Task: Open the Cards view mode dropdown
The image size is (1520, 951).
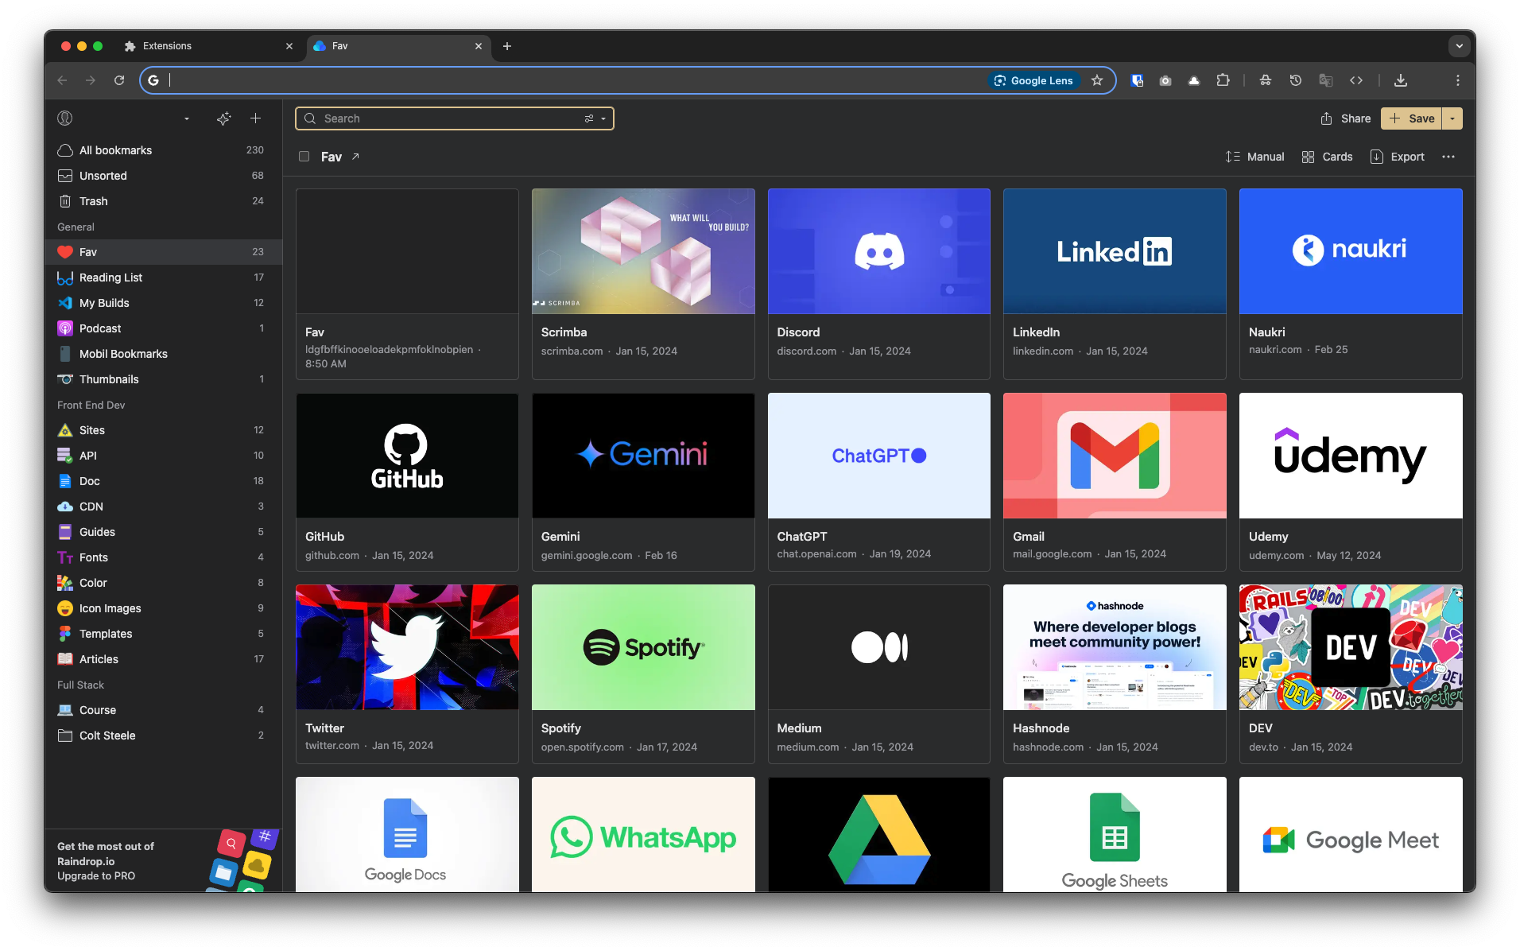Action: point(1327,157)
